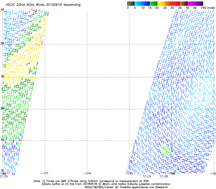Select the '30' latitude axis label

tap(2, 170)
